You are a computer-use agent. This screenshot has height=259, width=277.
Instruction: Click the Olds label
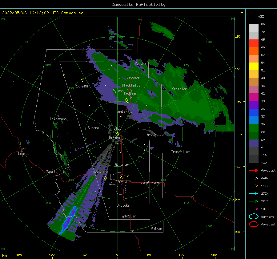[117, 128]
